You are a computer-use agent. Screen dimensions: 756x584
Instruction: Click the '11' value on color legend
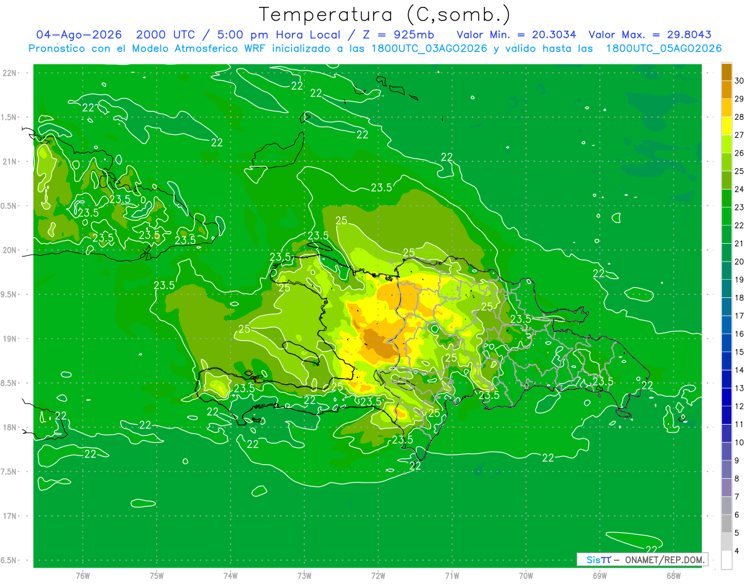[740, 425]
